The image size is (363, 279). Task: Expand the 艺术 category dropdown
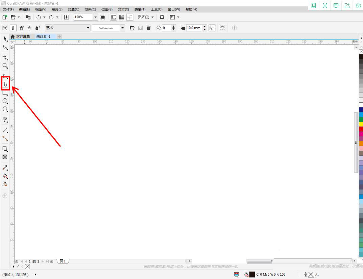tap(88, 28)
